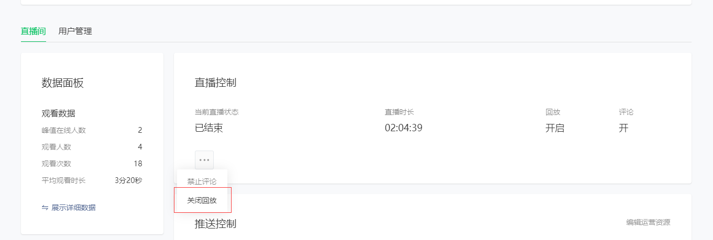The width and height of the screenshot is (713, 240).
Task: Click the 开 comment status value
Action: click(623, 128)
